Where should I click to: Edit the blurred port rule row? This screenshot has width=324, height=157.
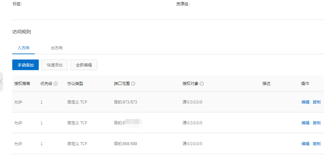305,123
